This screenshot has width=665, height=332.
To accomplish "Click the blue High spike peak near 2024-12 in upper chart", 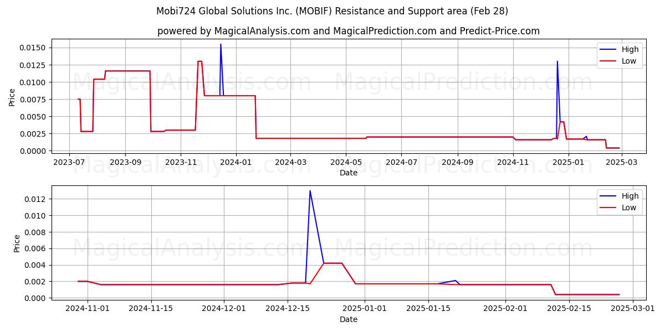I will pos(557,61).
